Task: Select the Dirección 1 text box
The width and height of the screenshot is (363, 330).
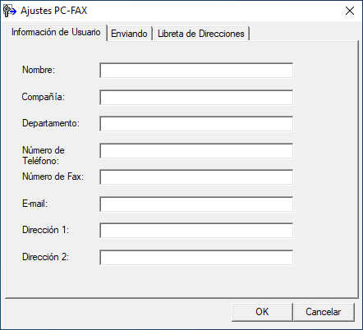Action: [x=196, y=231]
